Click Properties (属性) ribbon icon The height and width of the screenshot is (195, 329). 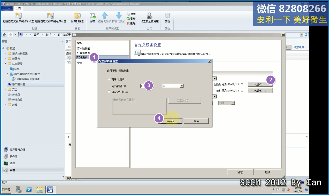pos(167,15)
